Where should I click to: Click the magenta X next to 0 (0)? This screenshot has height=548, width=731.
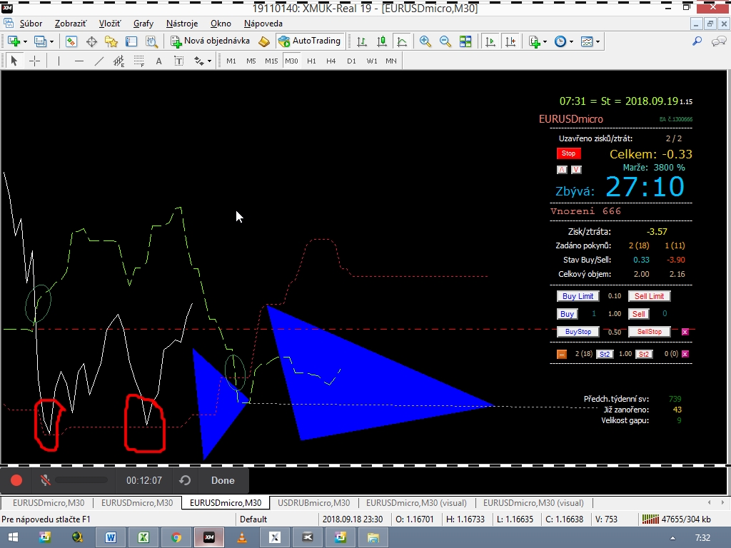tap(685, 354)
